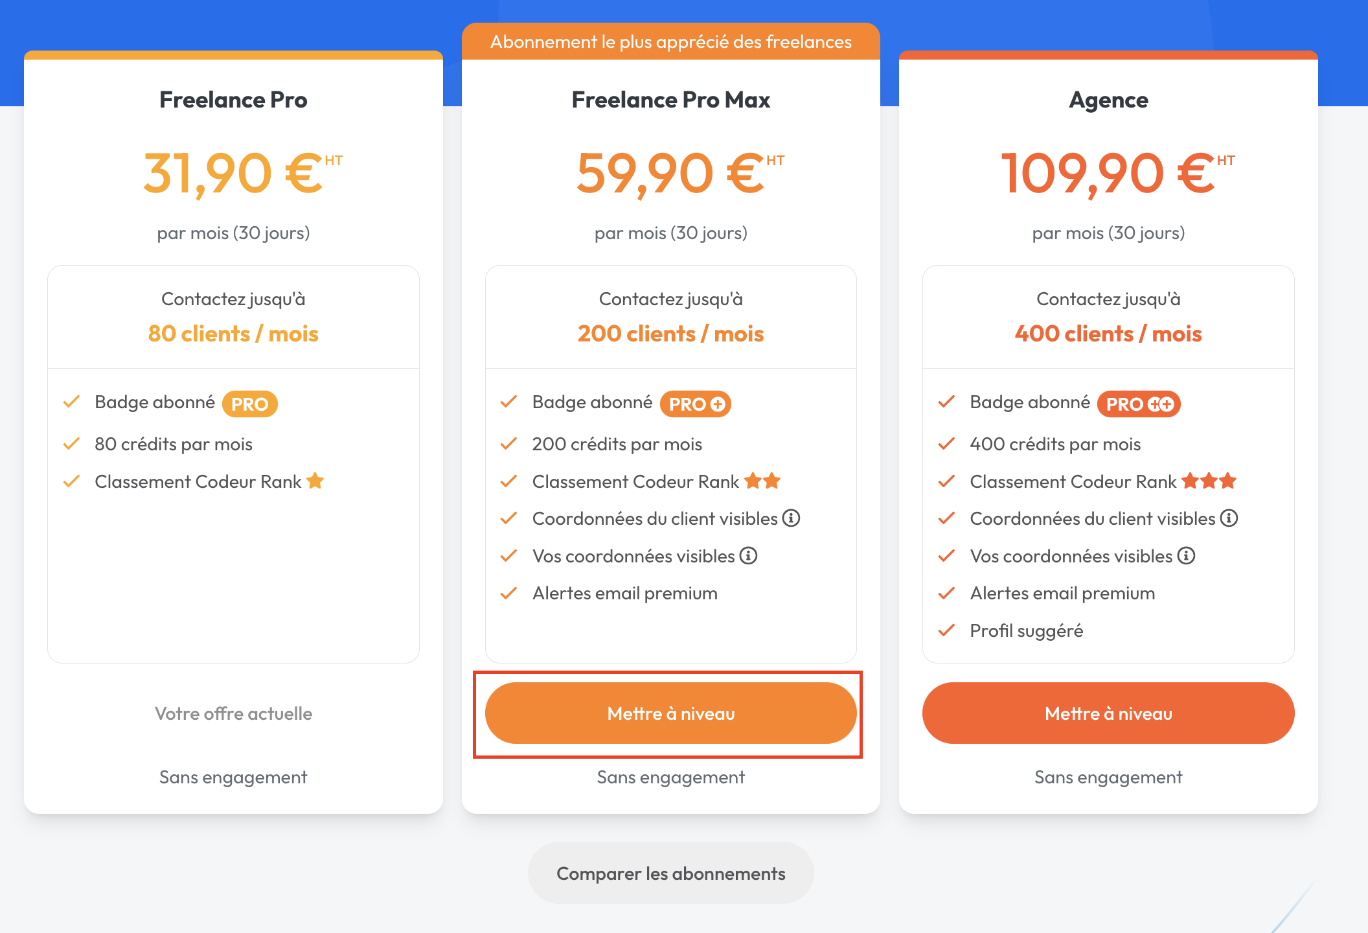Open info icon for Agence 'Vos coordonnées visibles'

[x=1186, y=556]
